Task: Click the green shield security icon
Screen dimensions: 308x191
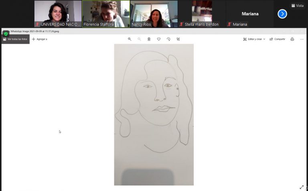Action: pos(6,34)
